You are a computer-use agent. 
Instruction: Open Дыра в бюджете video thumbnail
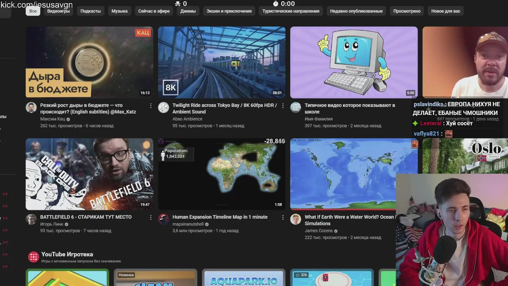[89, 62]
